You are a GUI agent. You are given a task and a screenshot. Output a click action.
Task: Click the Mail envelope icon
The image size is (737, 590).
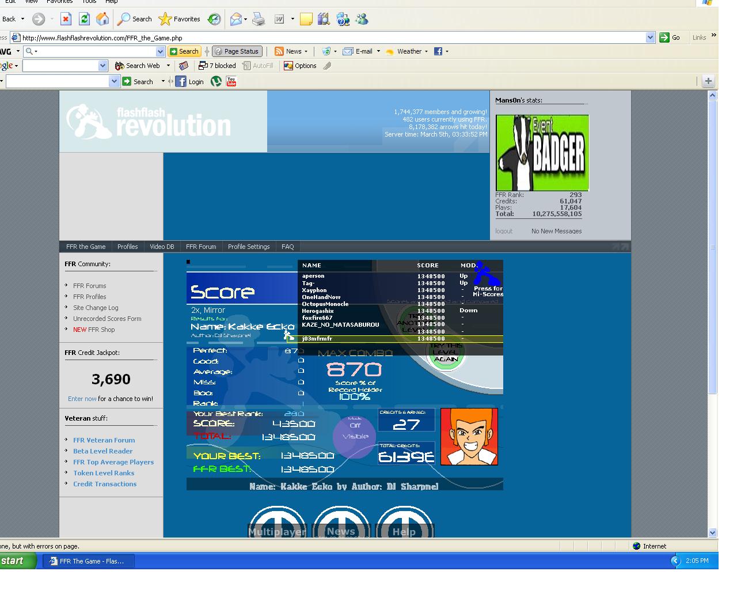click(x=235, y=19)
